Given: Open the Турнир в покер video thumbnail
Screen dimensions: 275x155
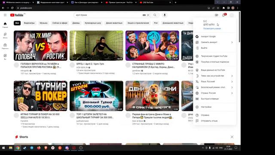Looking at the screenshot, I should [x=40, y=96].
